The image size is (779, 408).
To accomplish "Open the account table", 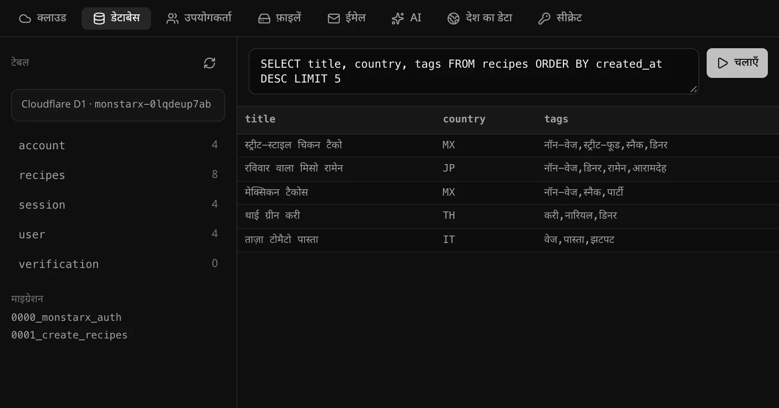I will pos(118,146).
